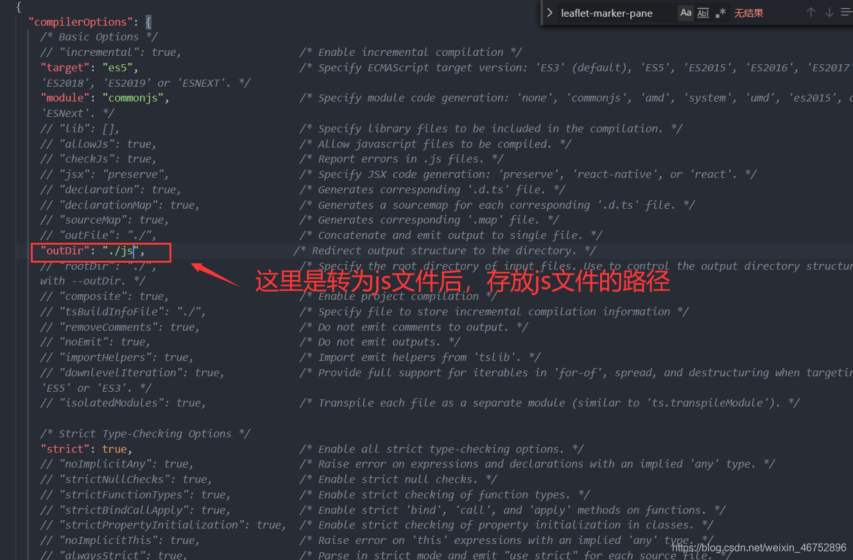853x560 pixels.
Task: Click the "Enable strict checking of function types" comment
Action: [x=445, y=494]
